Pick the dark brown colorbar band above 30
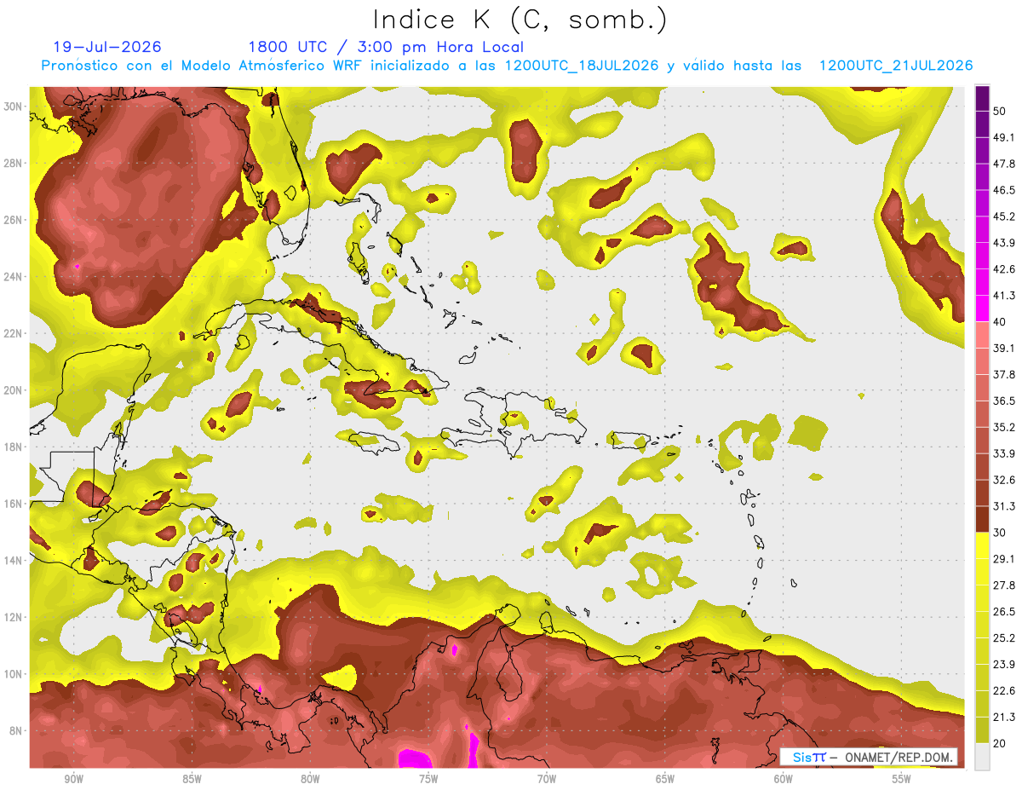This screenshot has width=1022, height=790. point(983,519)
